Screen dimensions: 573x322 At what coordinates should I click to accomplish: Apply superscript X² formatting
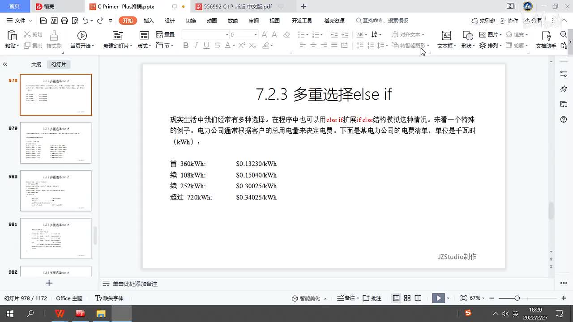pos(242,45)
